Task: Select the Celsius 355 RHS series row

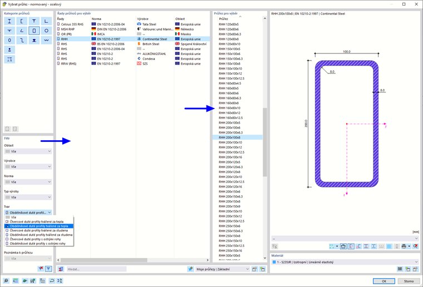Action: coord(133,24)
